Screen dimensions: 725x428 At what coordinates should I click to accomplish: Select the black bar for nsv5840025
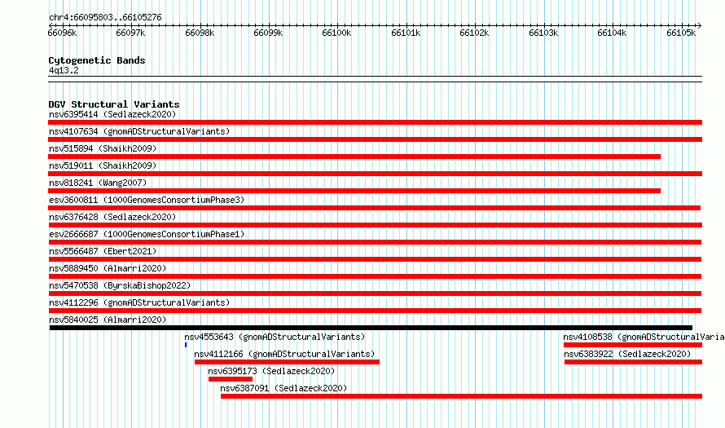click(x=371, y=328)
